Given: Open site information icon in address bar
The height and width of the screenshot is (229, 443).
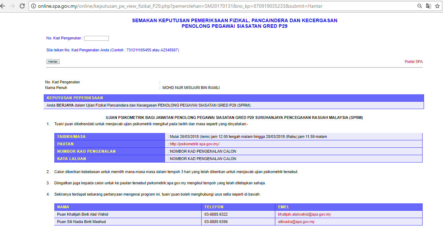Looking at the screenshot, I should coord(34,6).
